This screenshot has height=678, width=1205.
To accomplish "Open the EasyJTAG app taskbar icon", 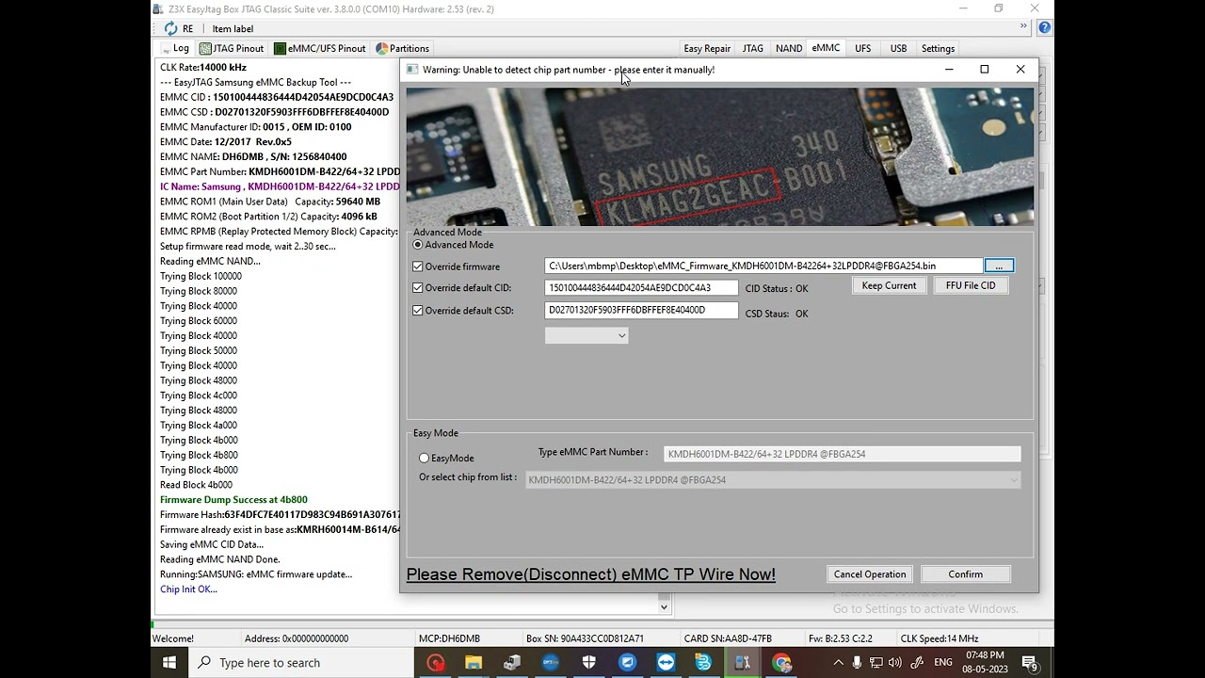I will [x=742, y=663].
